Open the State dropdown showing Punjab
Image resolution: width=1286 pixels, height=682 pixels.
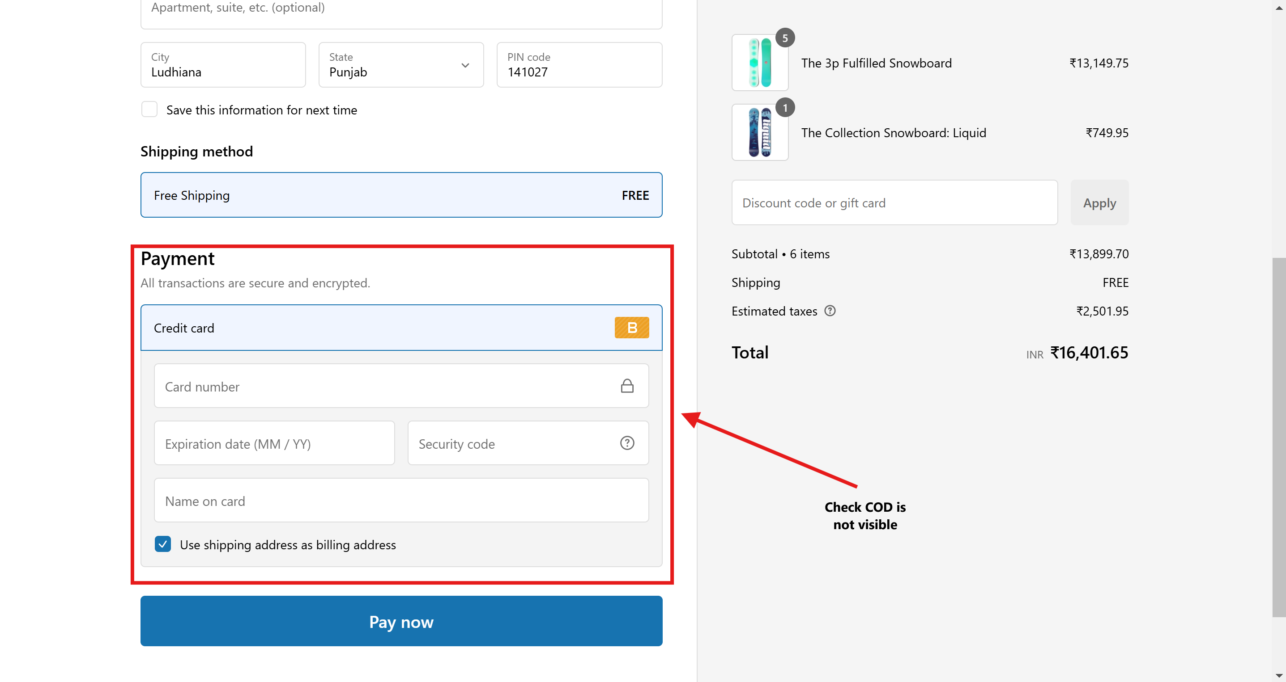(401, 65)
